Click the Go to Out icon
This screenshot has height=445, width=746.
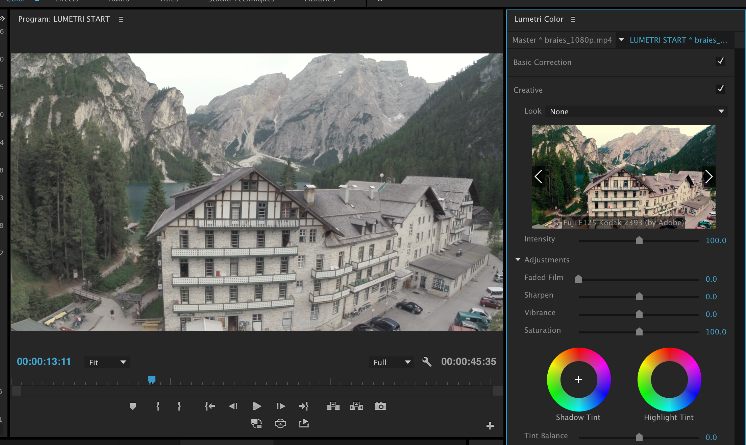click(x=303, y=406)
